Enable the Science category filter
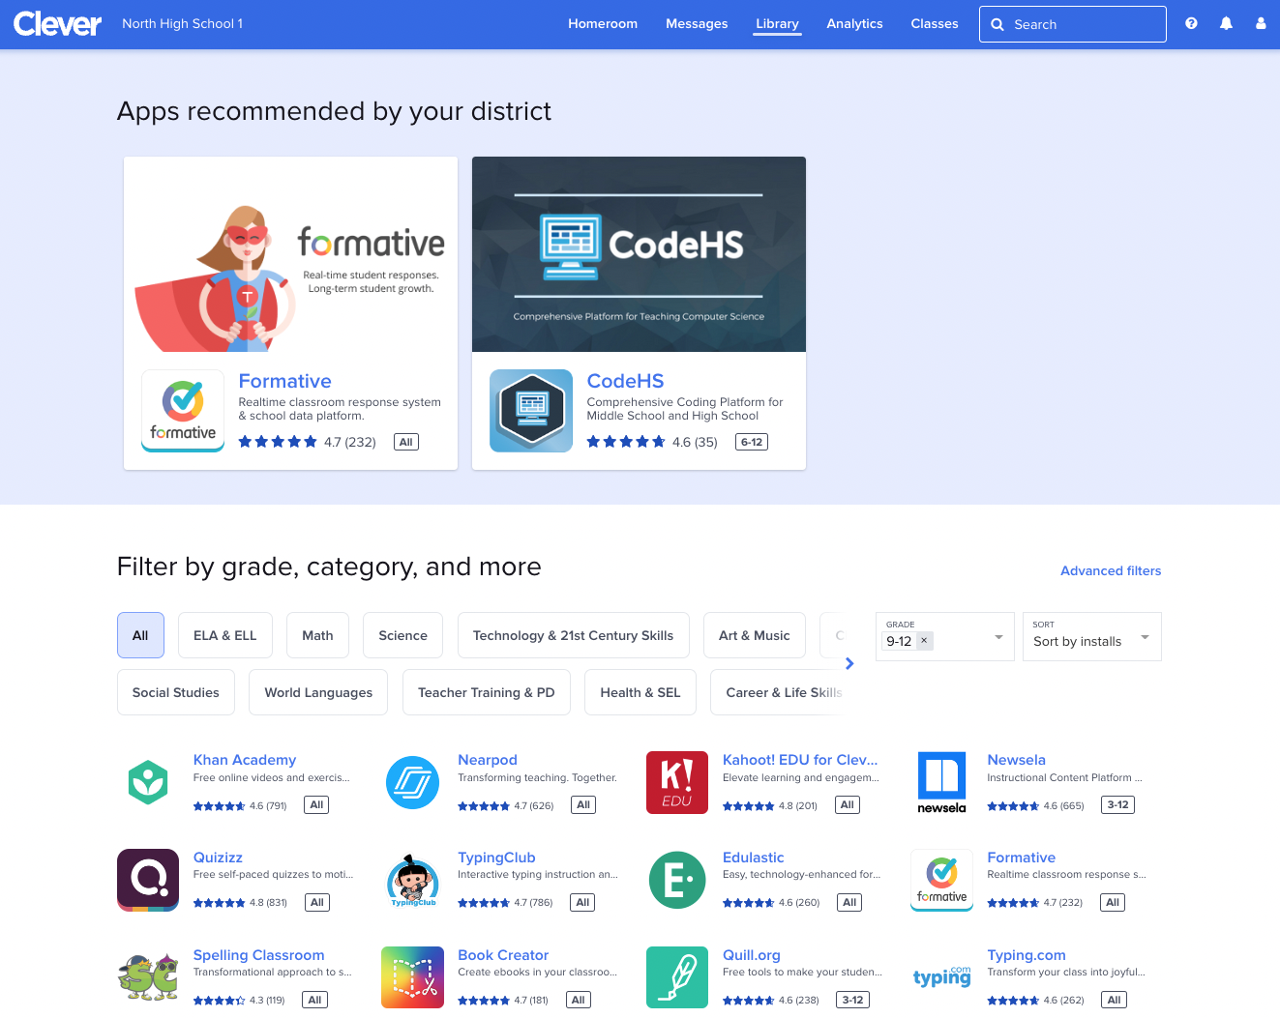This screenshot has height=1018, width=1280. pyautogui.click(x=402, y=635)
